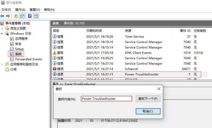212x128 pixels.
Task: Click the forward arrow toolbar icon
Action: (x=8, y=16)
